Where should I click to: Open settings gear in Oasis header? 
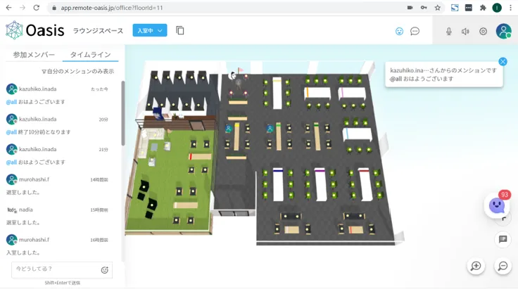[x=483, y=32]
